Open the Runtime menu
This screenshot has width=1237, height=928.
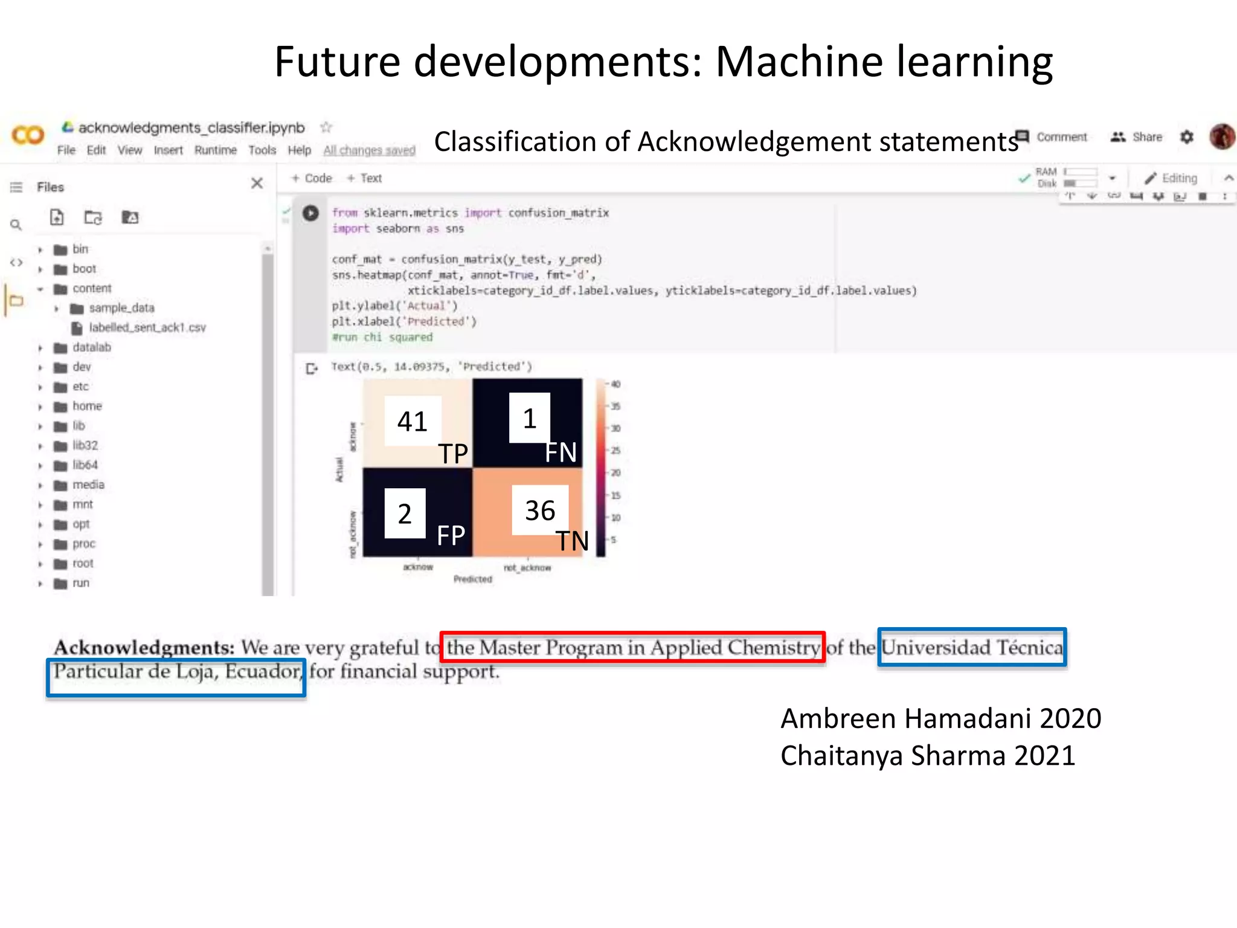coord(216,150)
